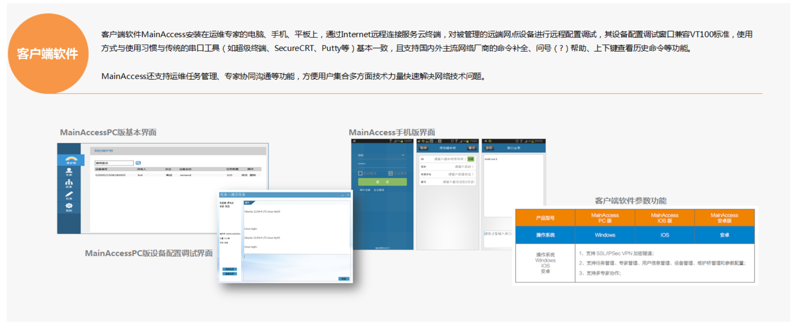
Task: Click the installation address input row
Action: coord(447,174)
